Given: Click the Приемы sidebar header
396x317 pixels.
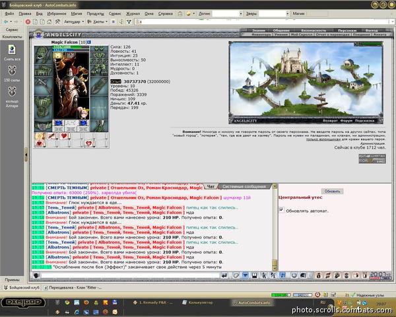Looking at the screenshot, I should tap(12, 280).
